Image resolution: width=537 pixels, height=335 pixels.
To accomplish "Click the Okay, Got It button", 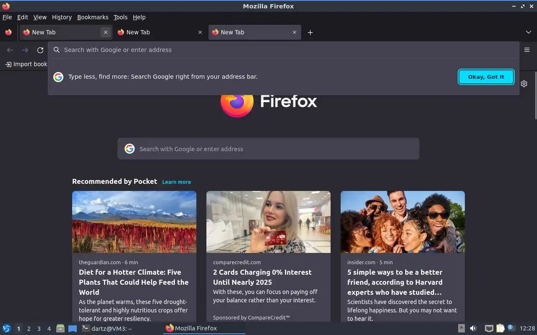I will pos(486,77).
